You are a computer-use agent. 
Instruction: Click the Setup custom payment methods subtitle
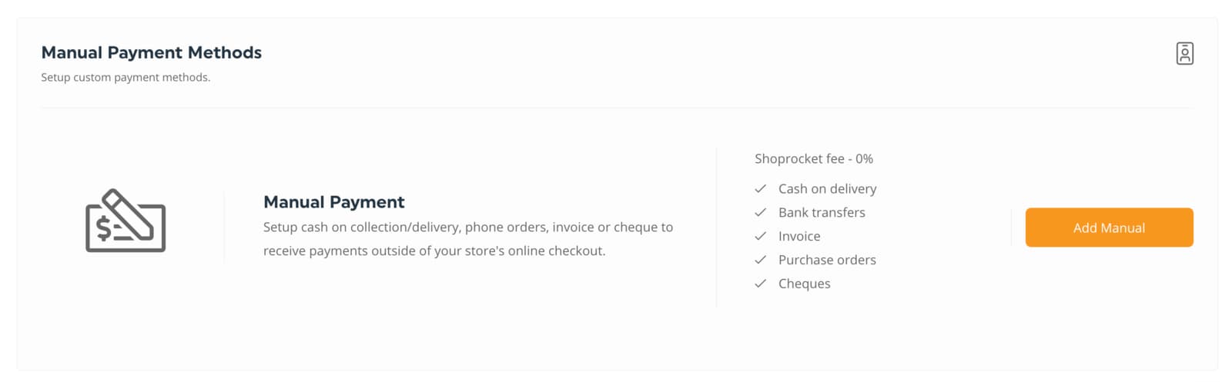coord(126,78)
